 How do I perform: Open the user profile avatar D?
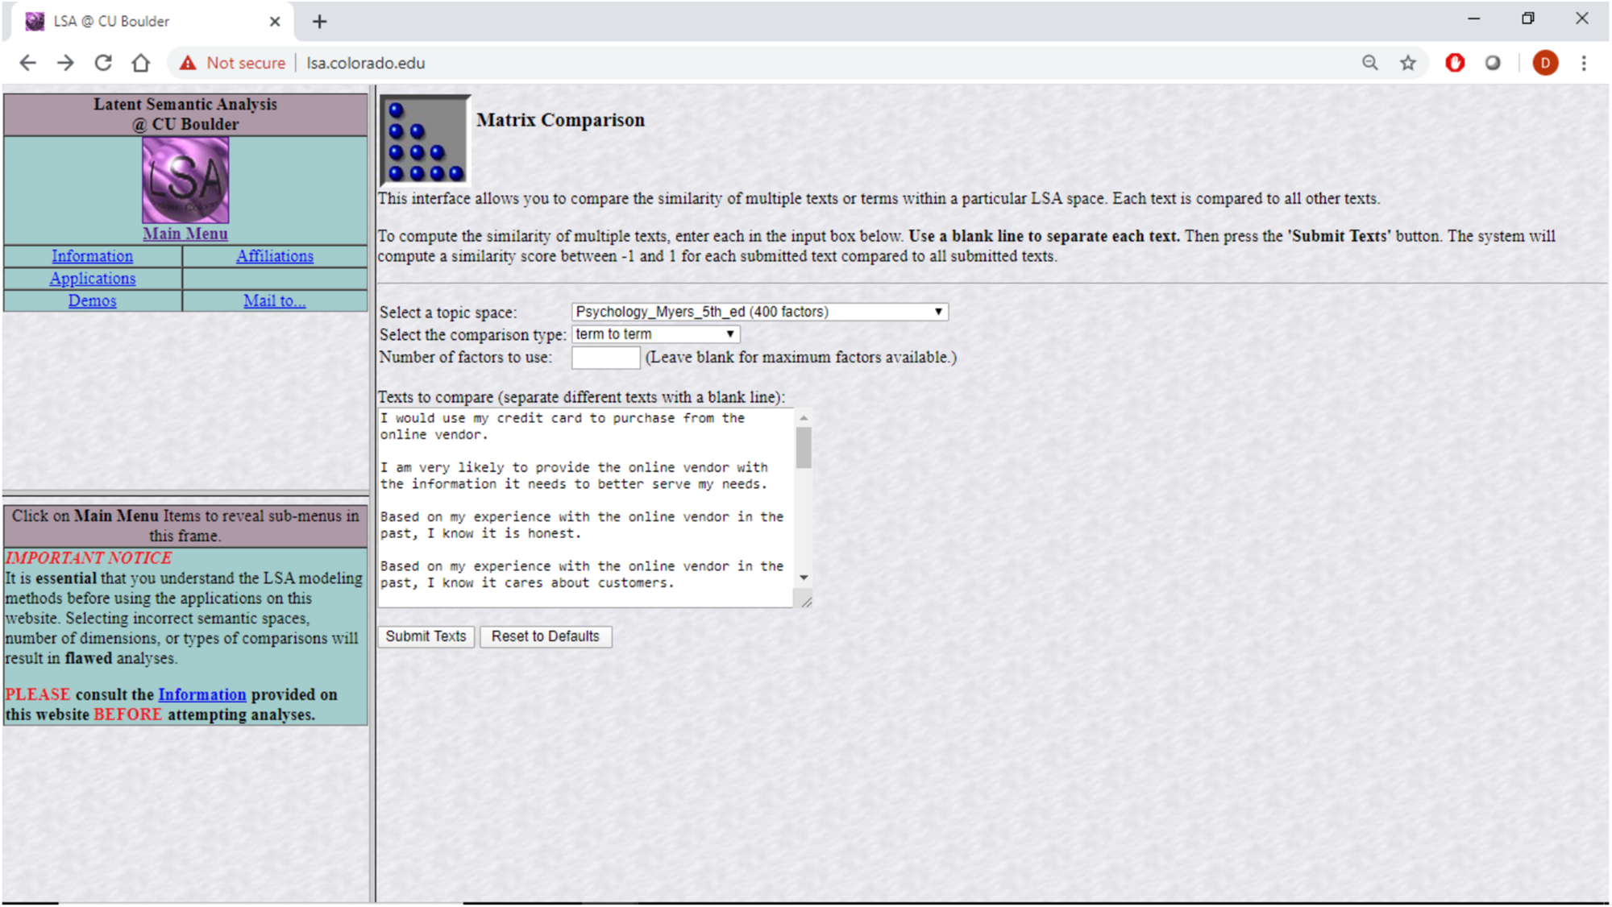tap(1544, 63)
